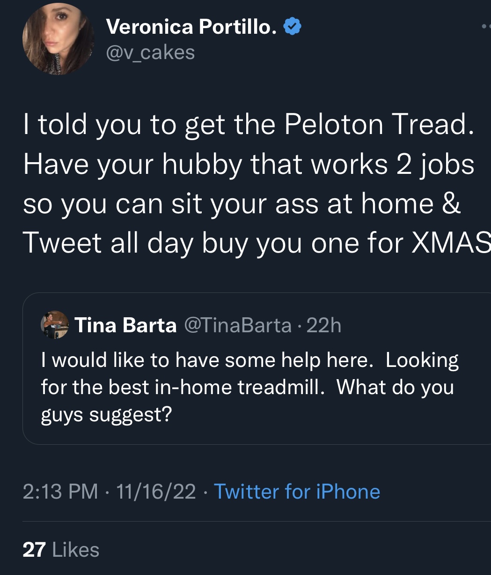
Task: Open the @v_cakes handle
Action: point(150,52)
